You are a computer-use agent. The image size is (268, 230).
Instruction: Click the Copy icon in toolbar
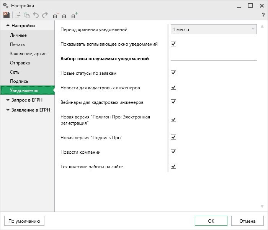pyautogui.click(x=18, y=15)
